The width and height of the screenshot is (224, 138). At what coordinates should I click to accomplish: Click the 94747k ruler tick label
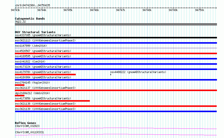(x=121, y=10)
